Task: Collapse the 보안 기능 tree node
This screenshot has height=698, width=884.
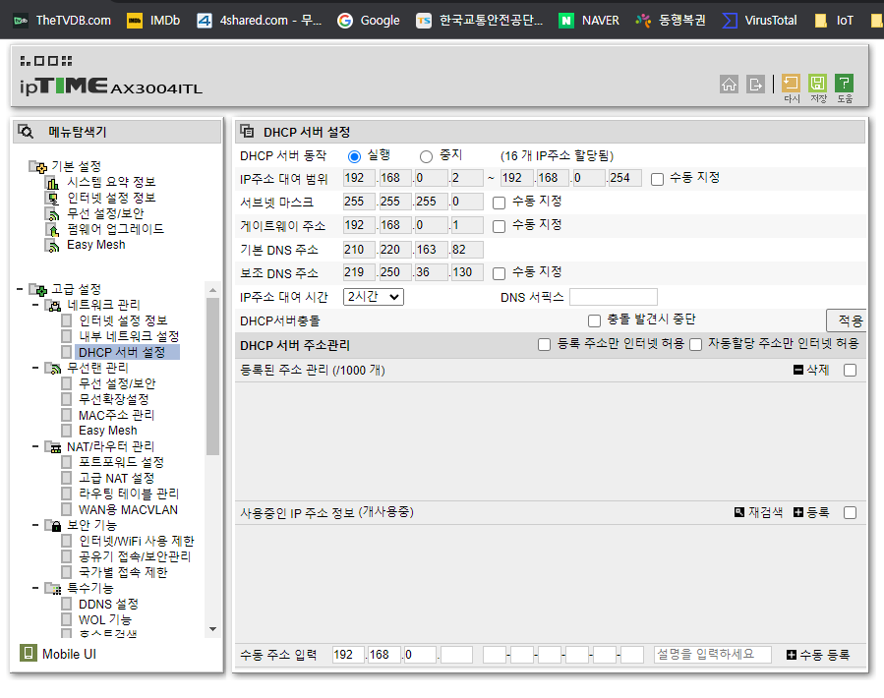Action: [x=35, y=525]
